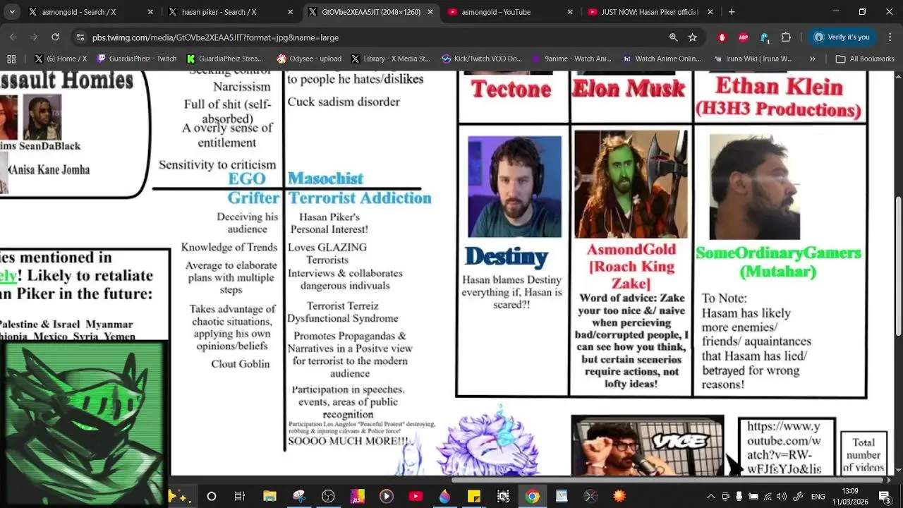Screen dimensions: 903x508
Task: Click the horizontal page scrollbar
Action: 667,480
